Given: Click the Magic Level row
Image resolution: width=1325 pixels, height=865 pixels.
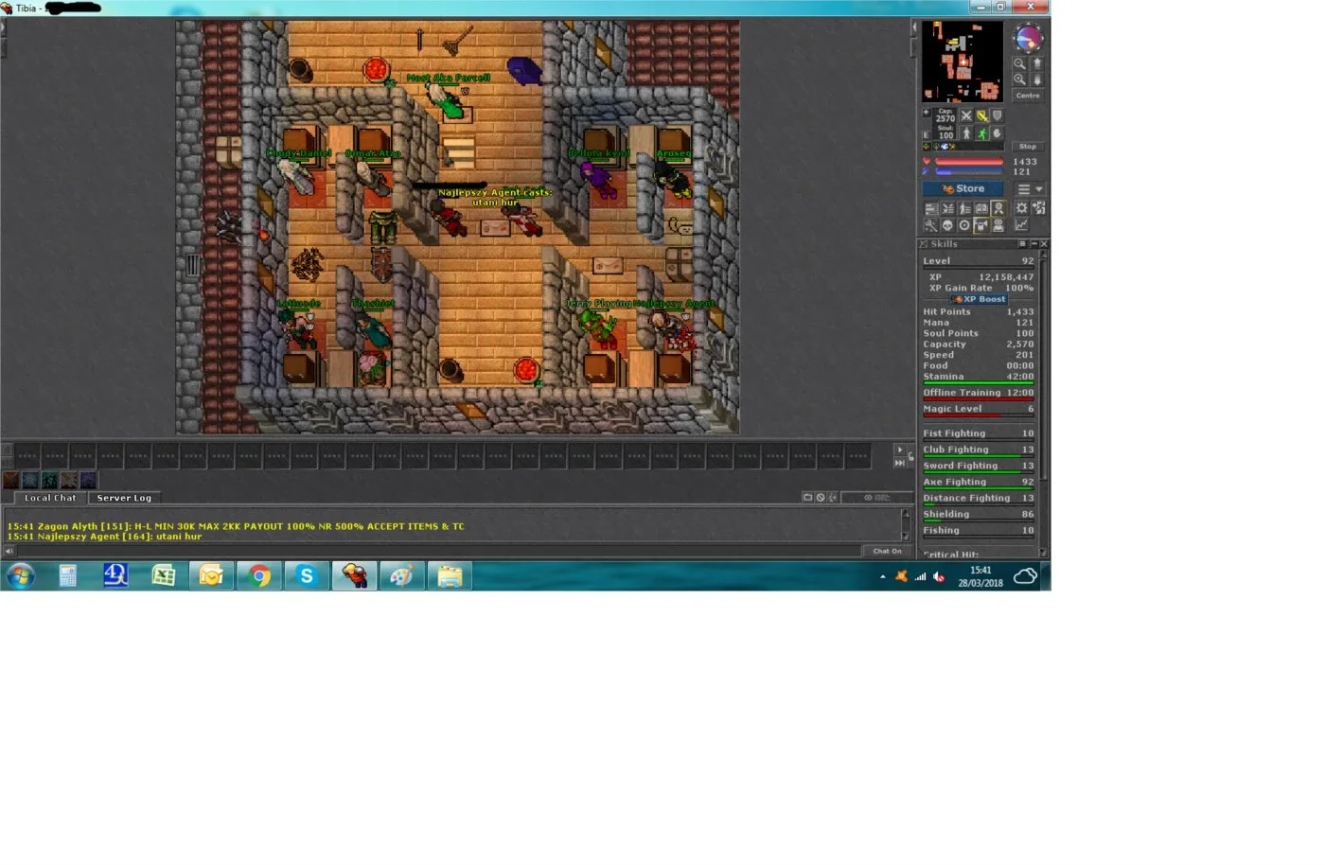Looking at the screenshot, I should (979, 409).
